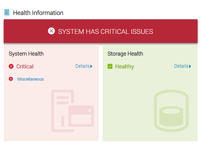
Task: Open the Miscellaneous link
Action: [30, 79]
